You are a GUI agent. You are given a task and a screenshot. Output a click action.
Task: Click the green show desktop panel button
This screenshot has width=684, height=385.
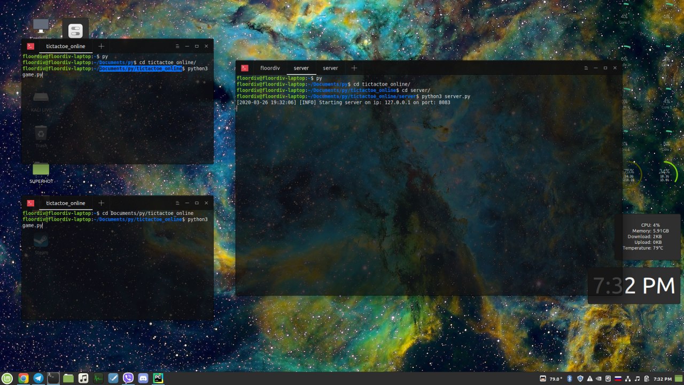(679, 379)
